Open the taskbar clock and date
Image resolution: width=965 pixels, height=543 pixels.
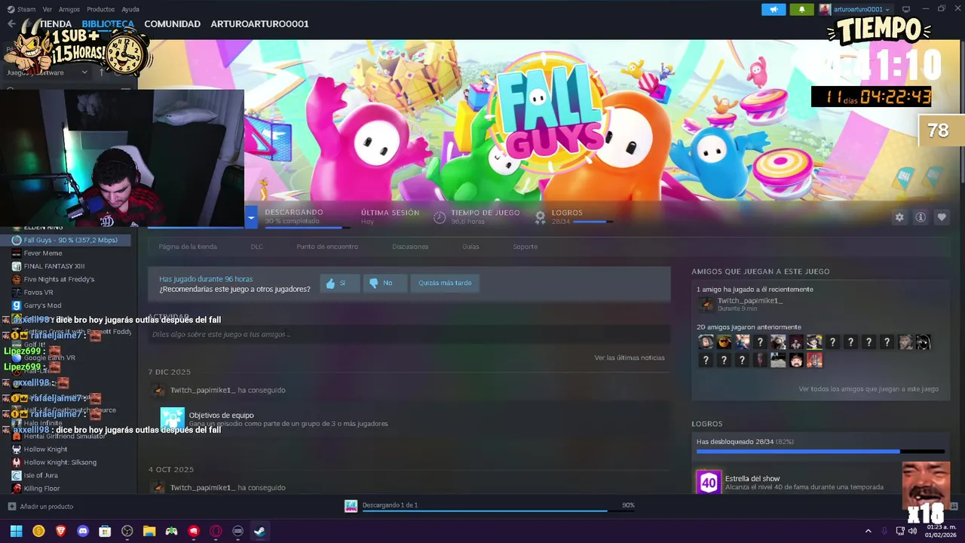[941, 531]
